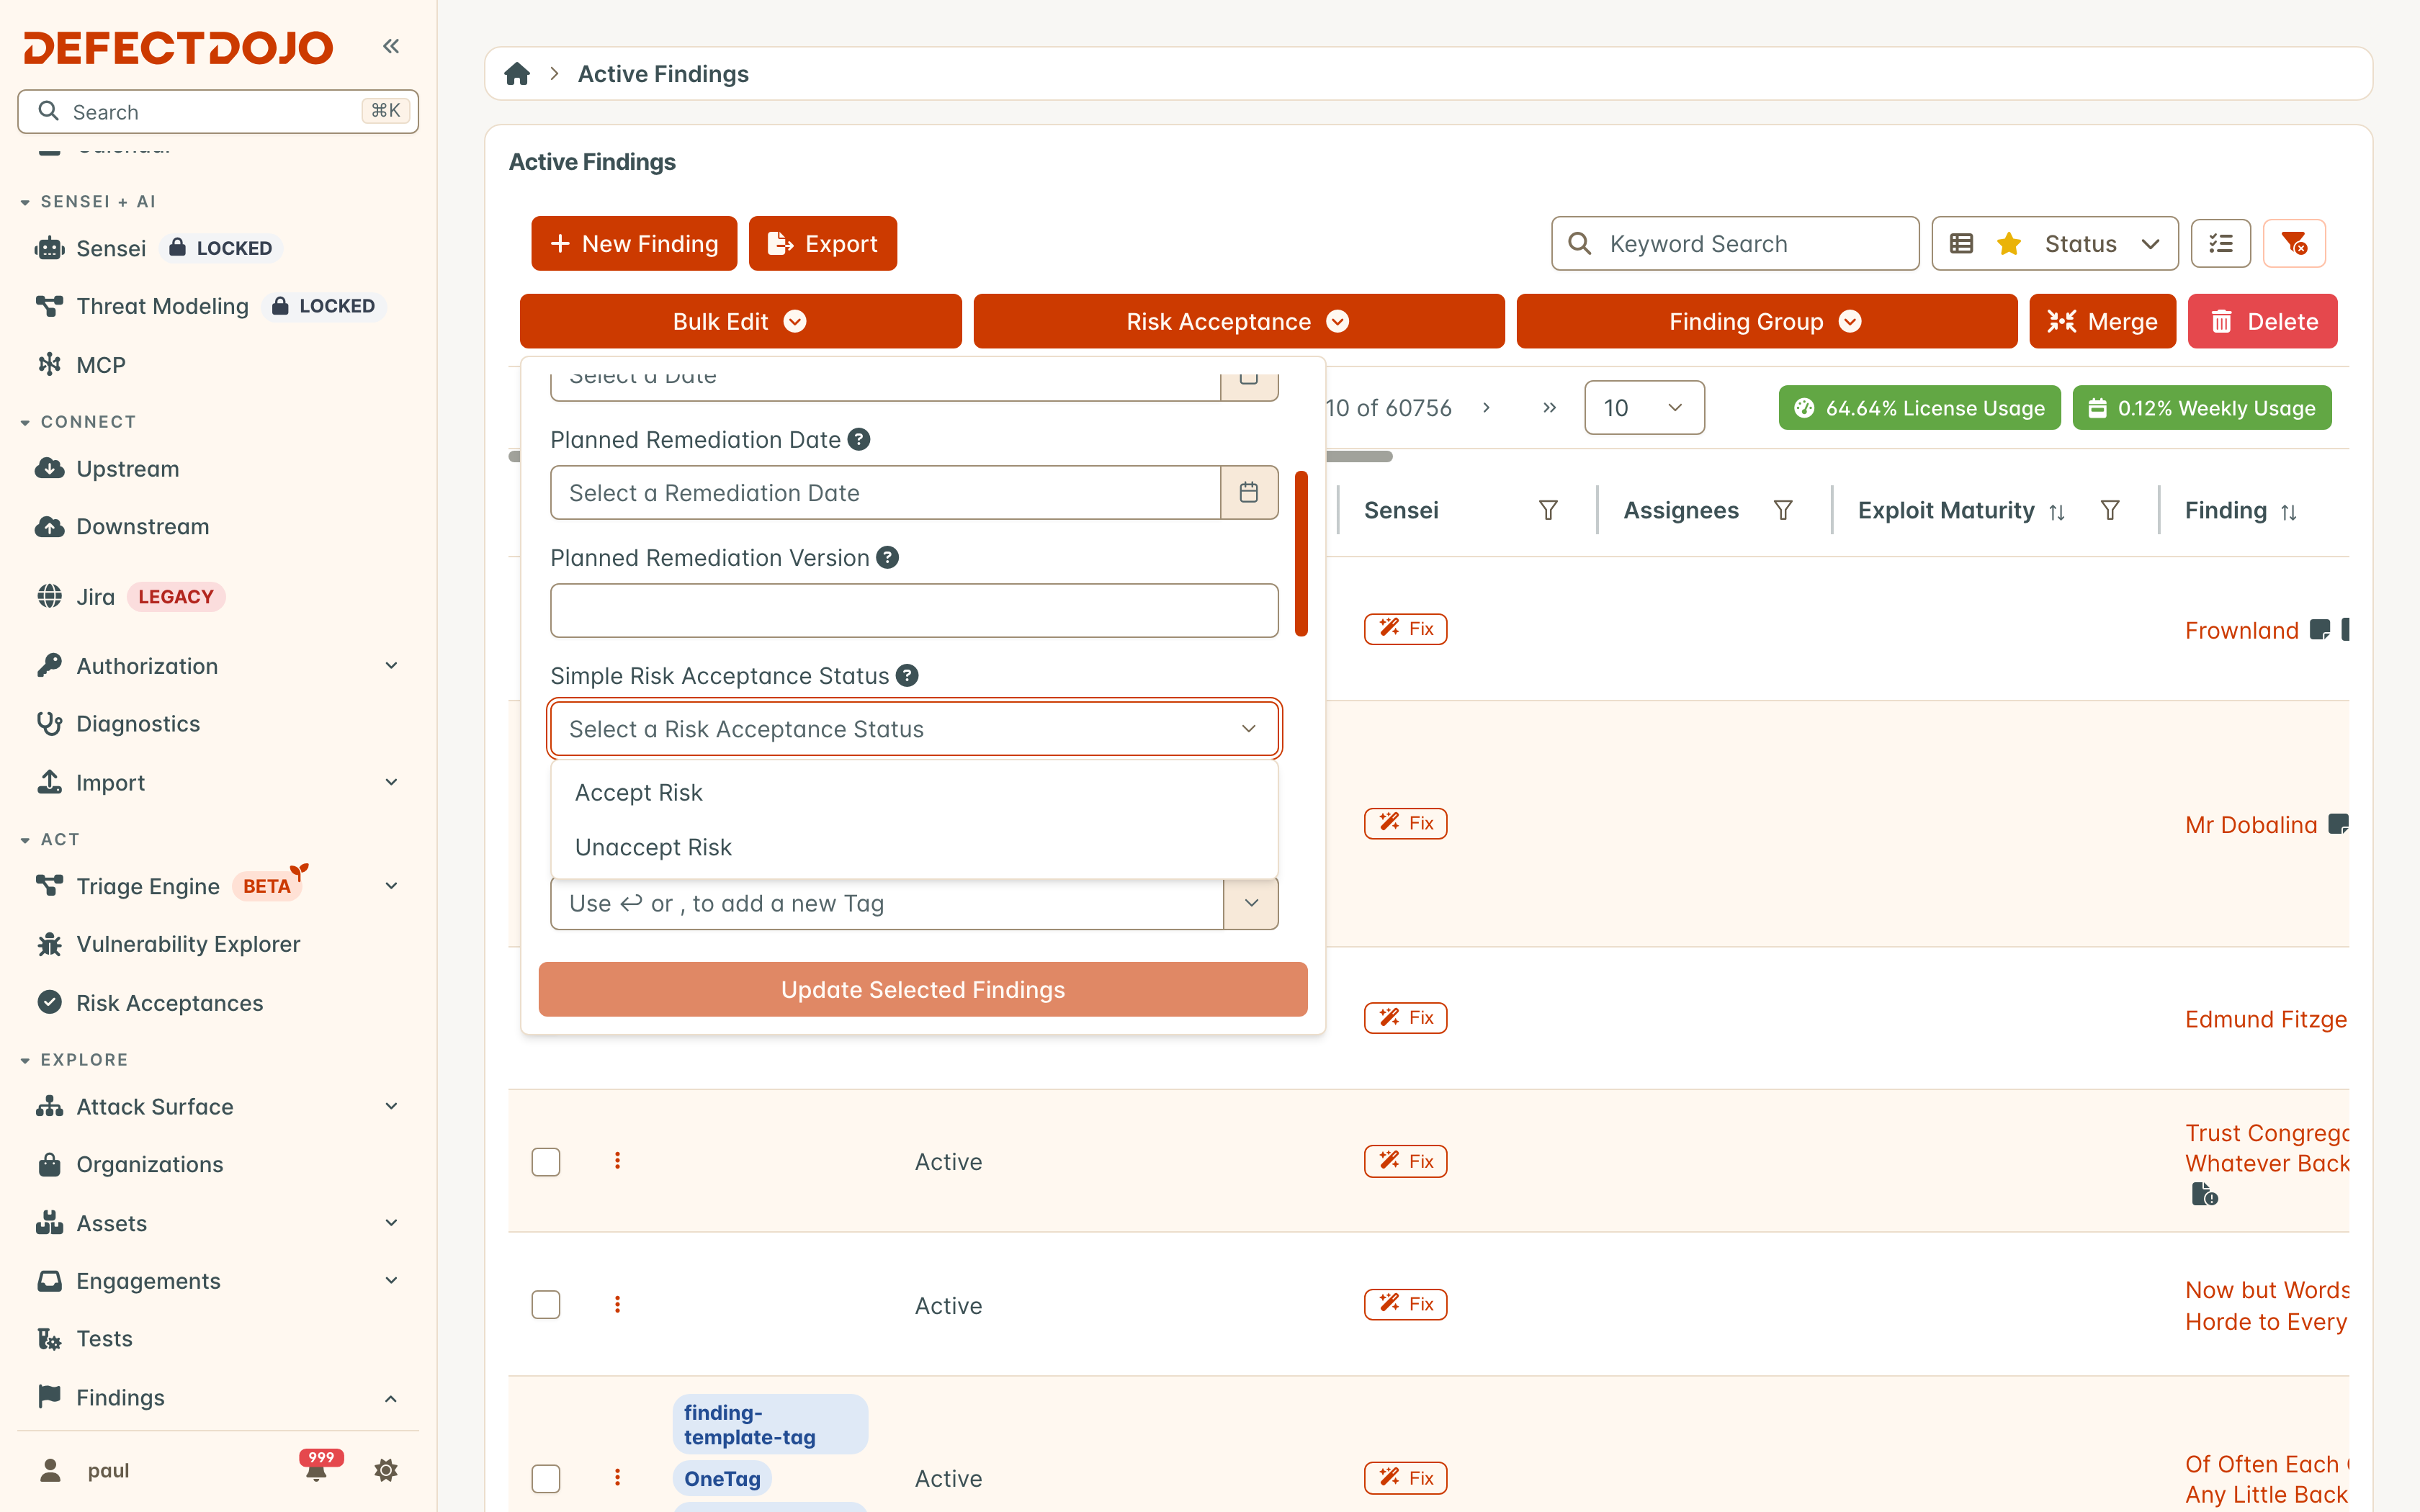This screenshot has width=2420, height=1512.
Task: Clear filters with the funnel icon button
Action: (x=2294, y=243)
